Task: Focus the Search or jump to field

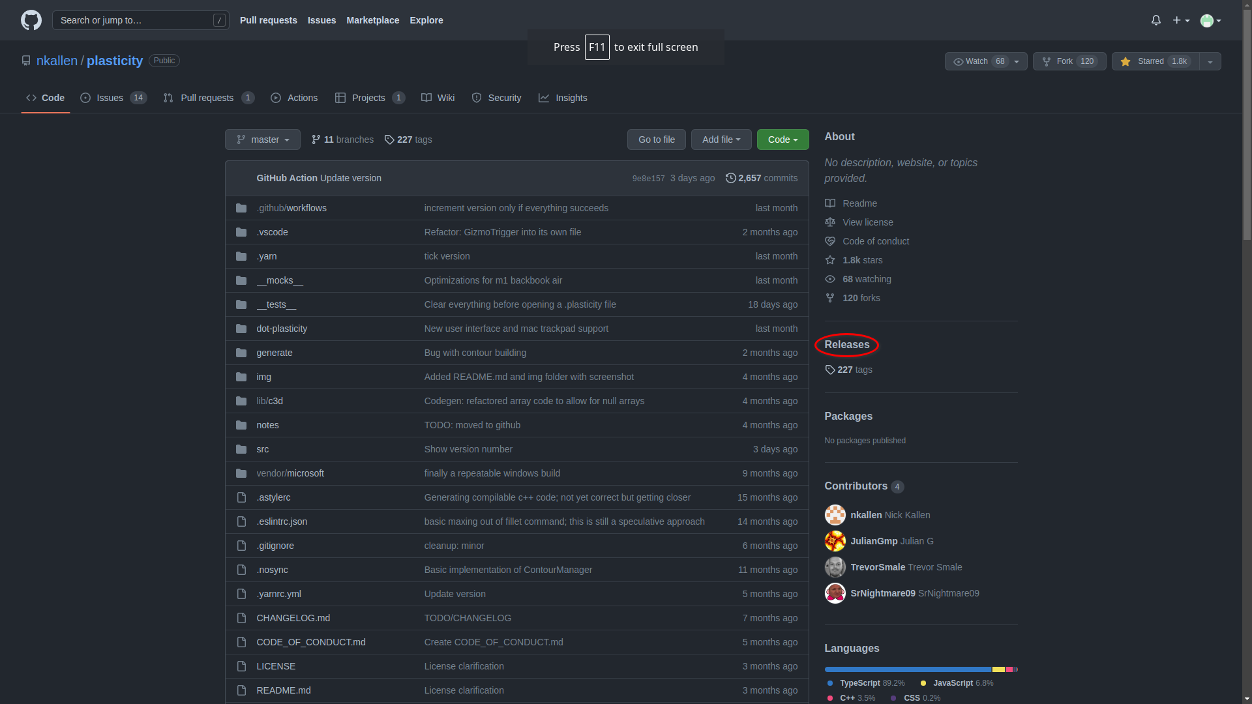Action: point(134,20)
